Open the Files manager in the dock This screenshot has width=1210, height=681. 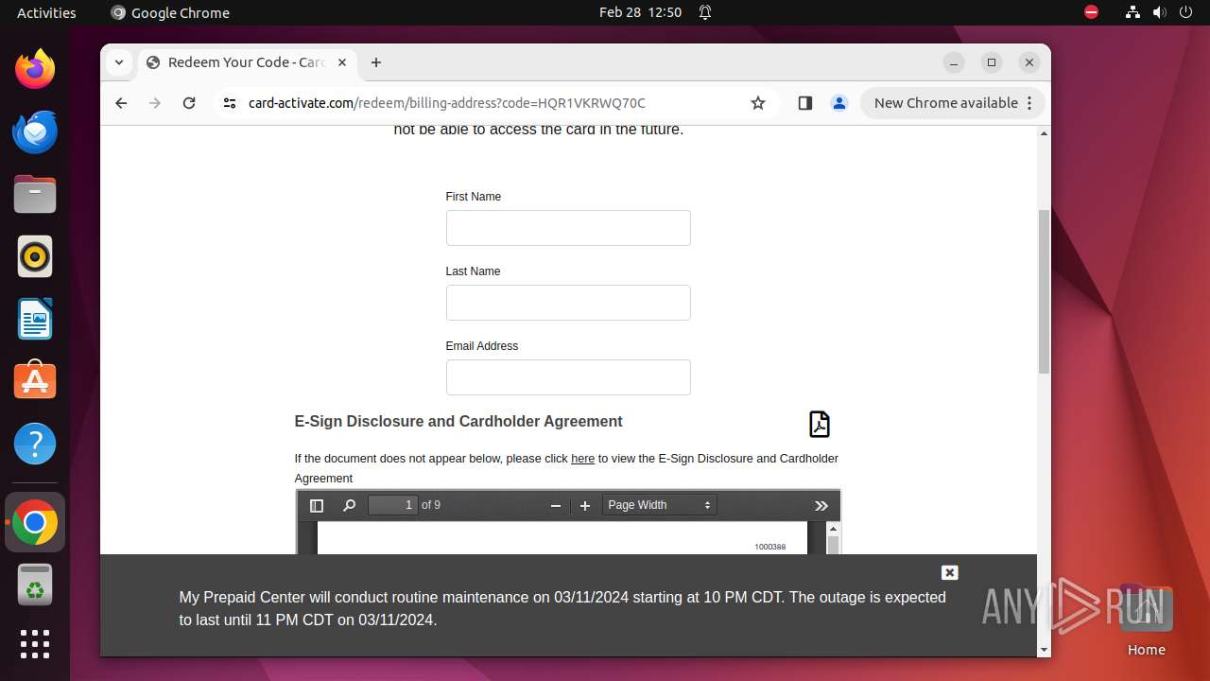35,194
